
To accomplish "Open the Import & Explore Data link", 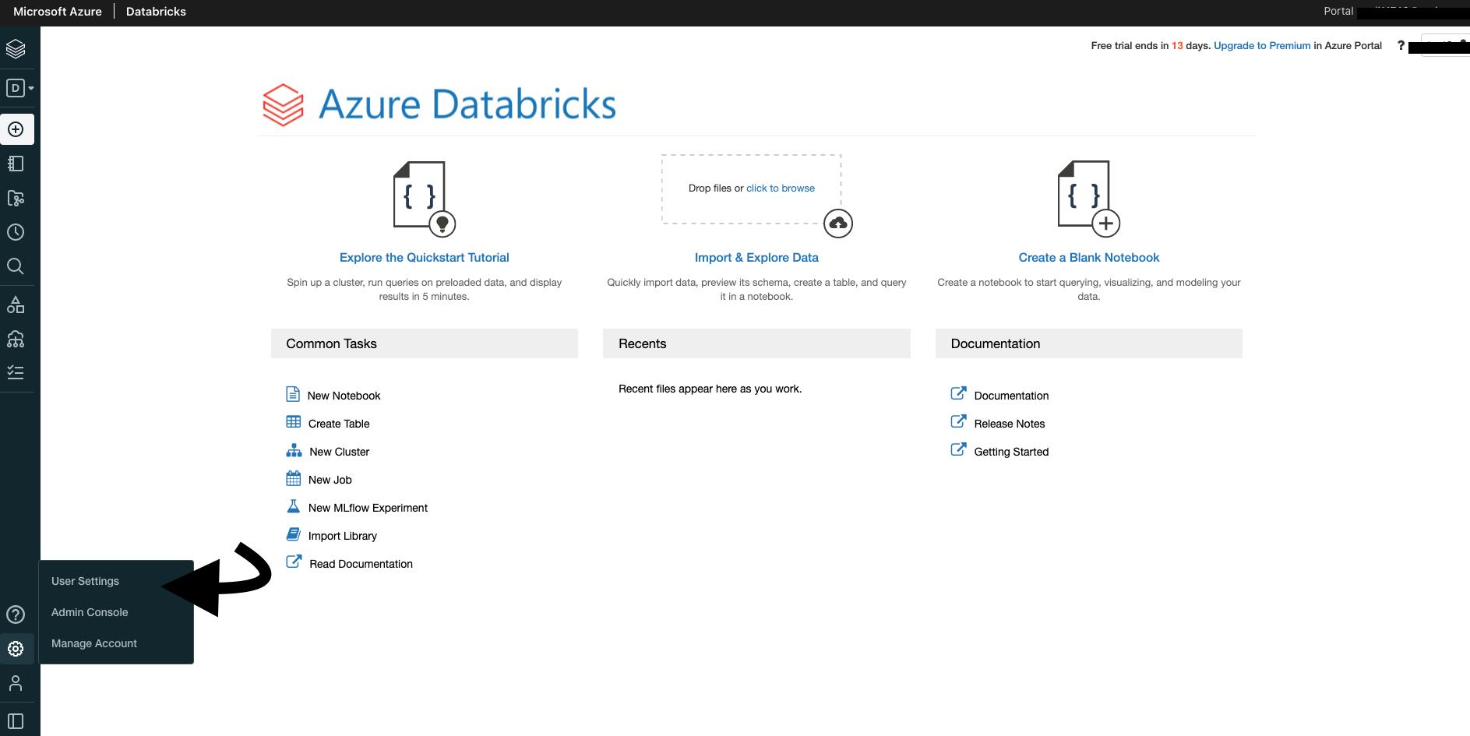I will click(x=756, y=258).
